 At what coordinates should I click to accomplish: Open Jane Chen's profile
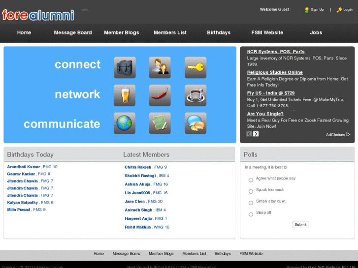tap(135, 202)
